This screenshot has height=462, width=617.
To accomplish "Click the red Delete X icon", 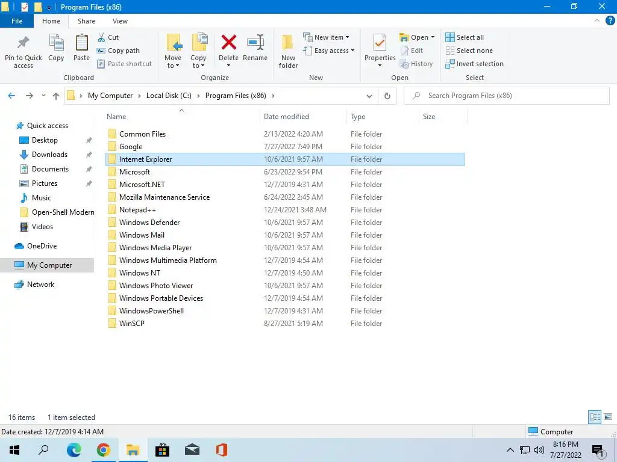I will point(228,43).
